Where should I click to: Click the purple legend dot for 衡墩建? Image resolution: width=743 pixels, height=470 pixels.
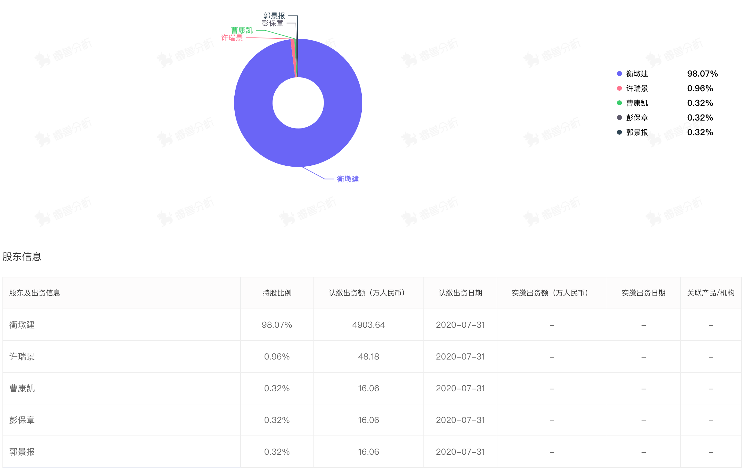click(x=619, y=74)
